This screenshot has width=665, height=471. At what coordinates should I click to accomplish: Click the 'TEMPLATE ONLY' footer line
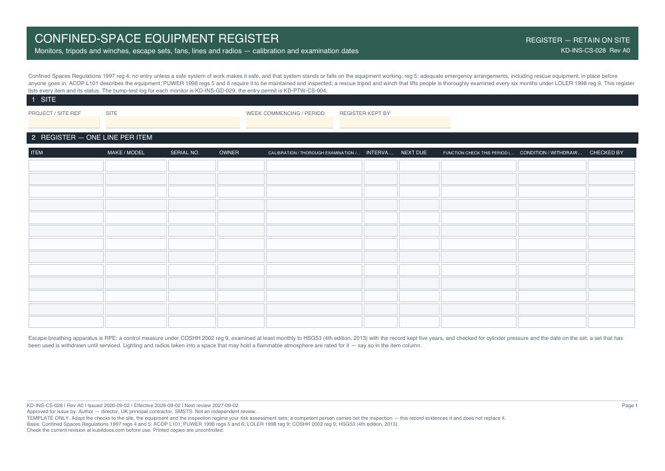[266, 418]
